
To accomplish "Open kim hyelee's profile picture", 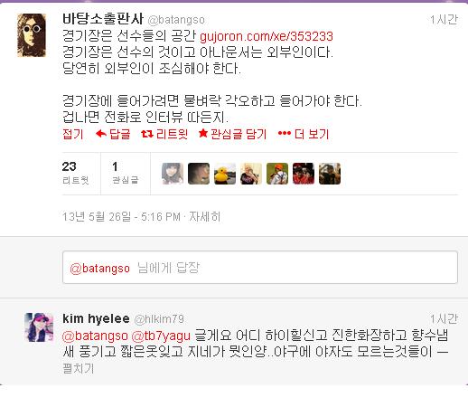I will click(39, 327).
